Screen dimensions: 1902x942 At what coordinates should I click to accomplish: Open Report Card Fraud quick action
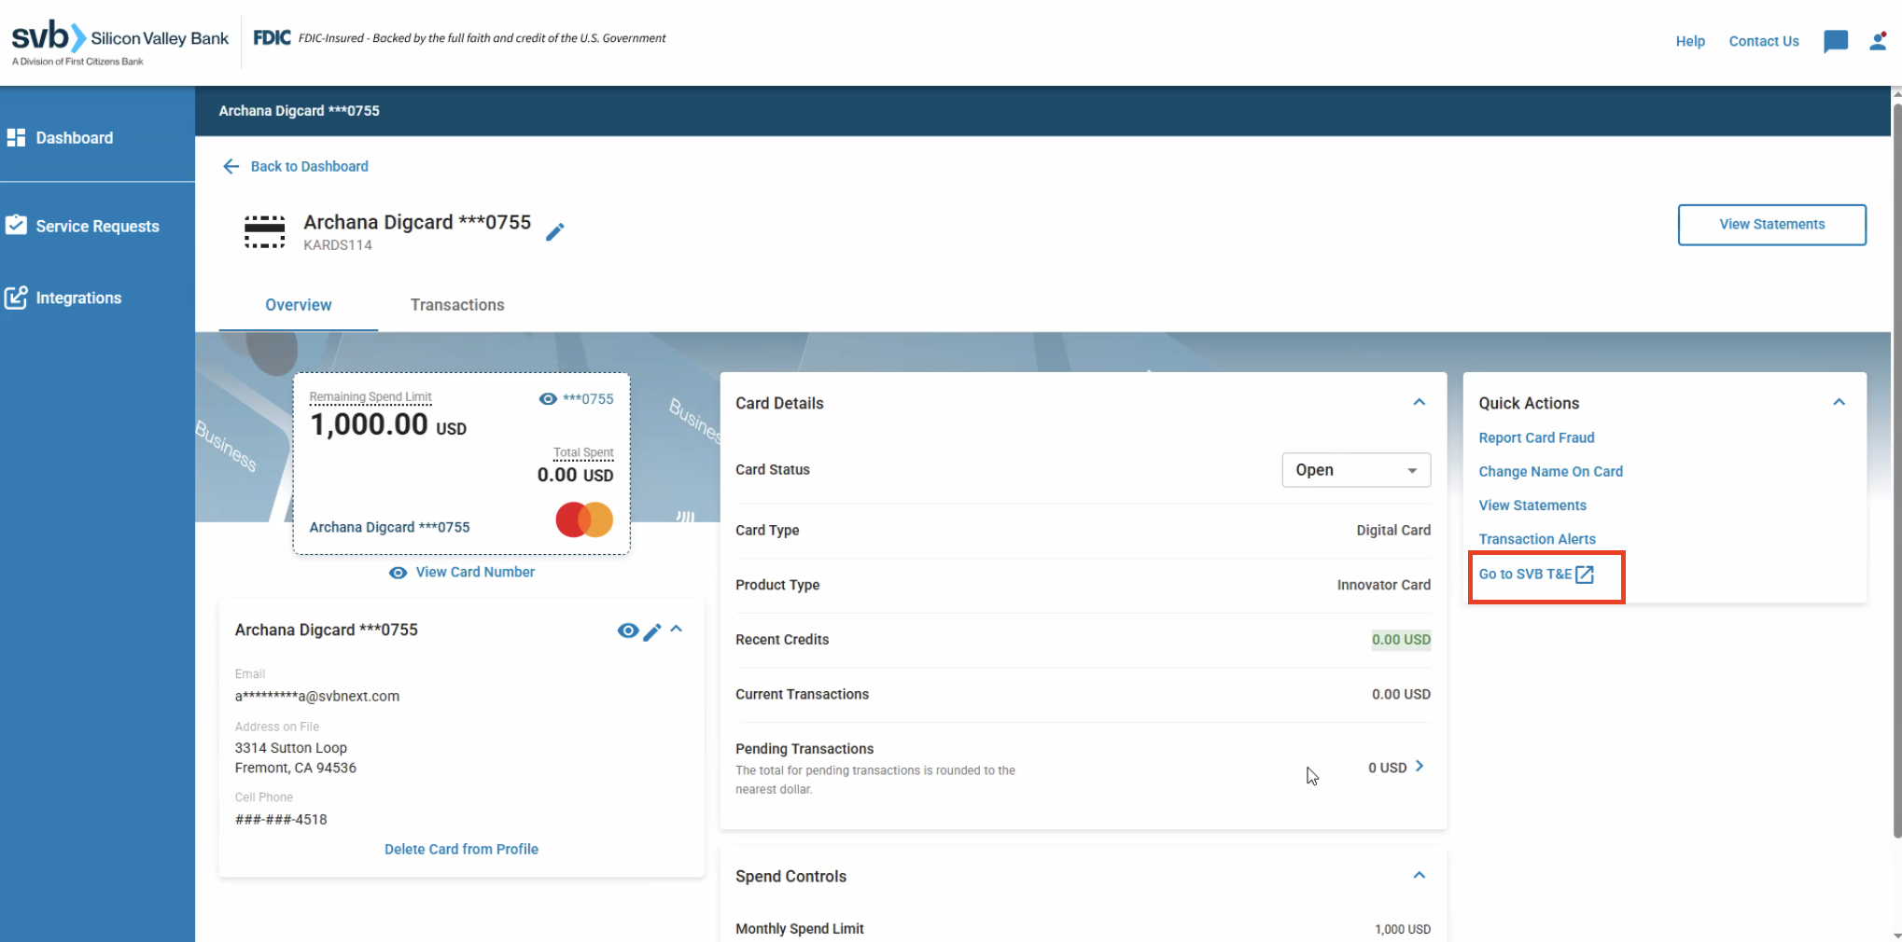[1536, 438]
